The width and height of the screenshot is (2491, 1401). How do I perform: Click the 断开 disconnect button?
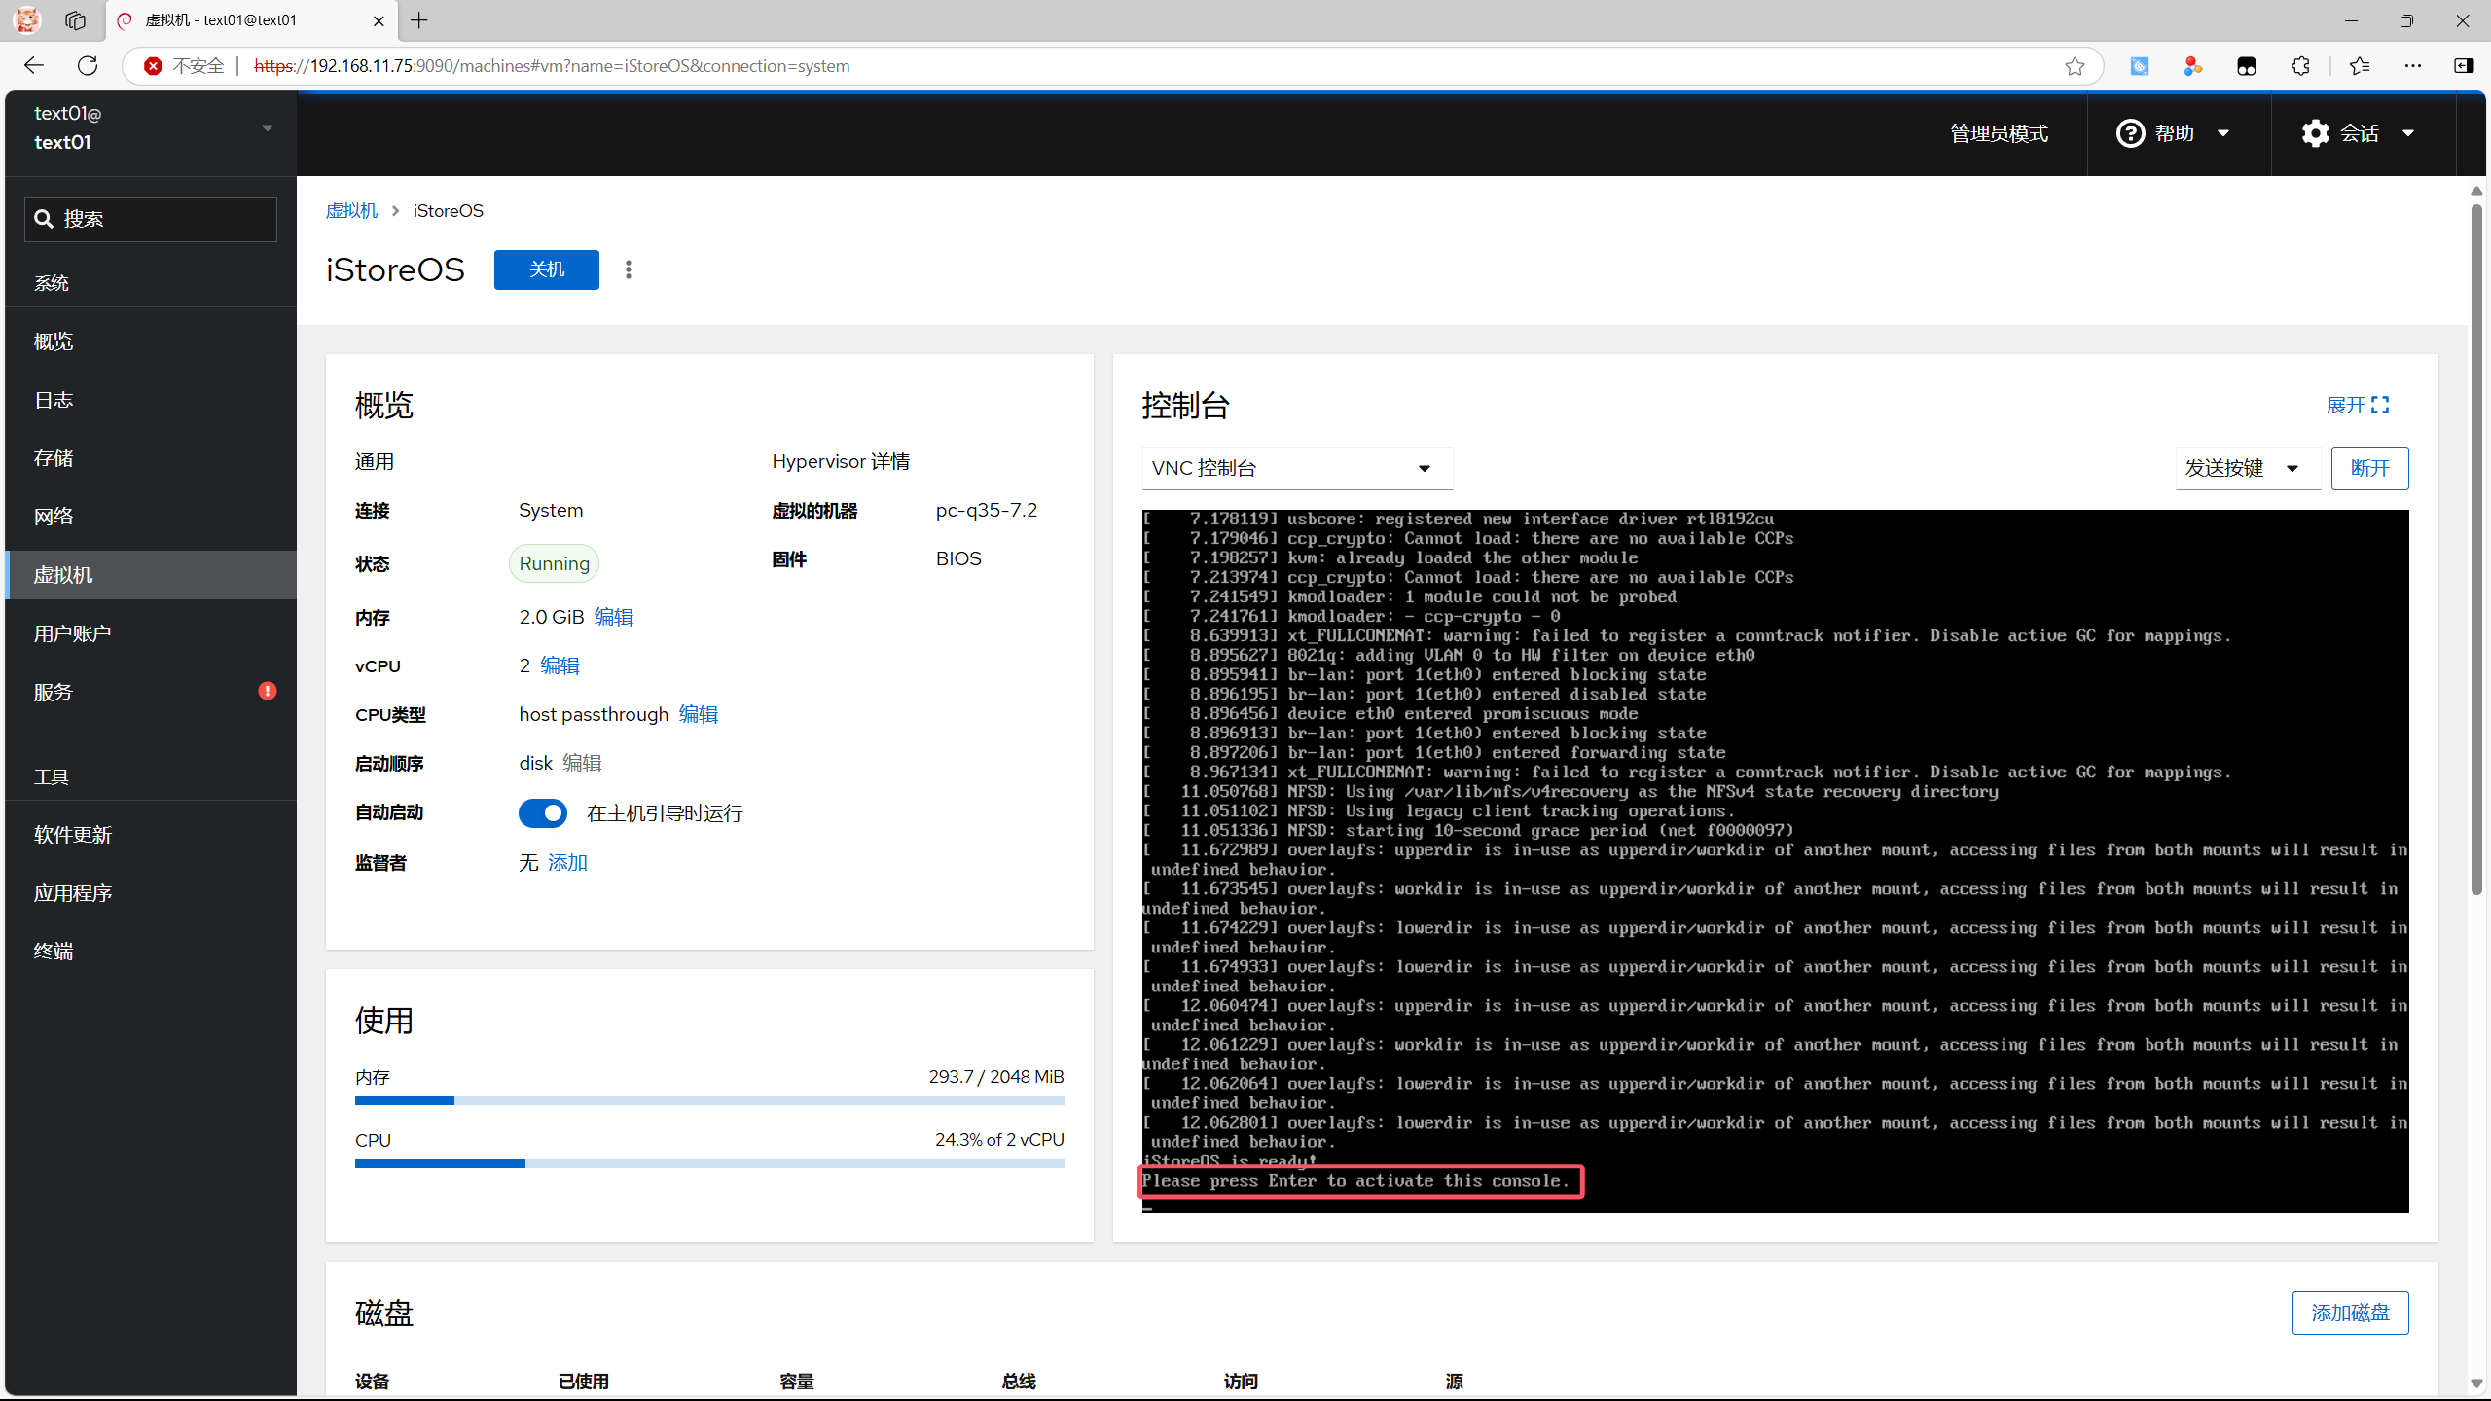[x=2368, y=468]
